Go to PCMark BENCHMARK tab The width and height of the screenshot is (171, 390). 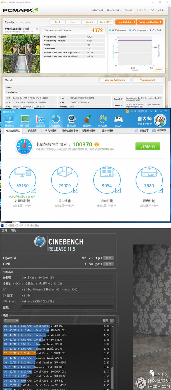[114, 10]
